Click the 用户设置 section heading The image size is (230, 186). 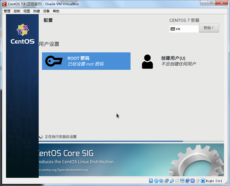point(49,44)
